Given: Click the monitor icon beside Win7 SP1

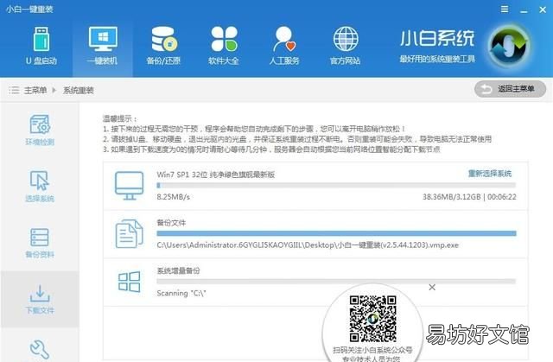Looking at the screenshot, I should coord(129,186).
